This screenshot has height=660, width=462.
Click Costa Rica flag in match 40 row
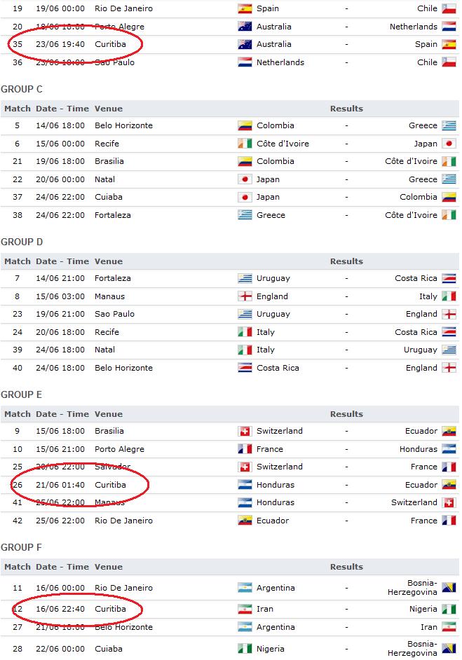tap(245, 368)
